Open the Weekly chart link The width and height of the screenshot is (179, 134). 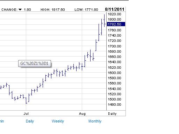(x=58, y=121)
